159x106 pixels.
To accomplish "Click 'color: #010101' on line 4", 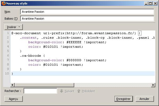I will pos(43,47).
